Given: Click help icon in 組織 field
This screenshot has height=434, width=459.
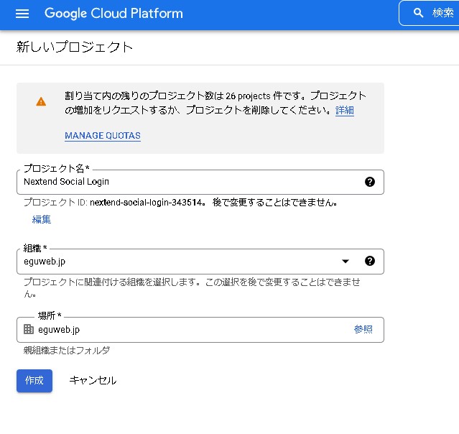Looking at the screenshot, I should click(x=370, y=261).
